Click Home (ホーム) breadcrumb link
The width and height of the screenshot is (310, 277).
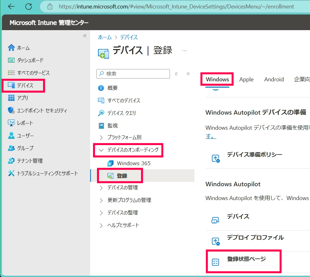pyautogui.click(x=105, y=37)
